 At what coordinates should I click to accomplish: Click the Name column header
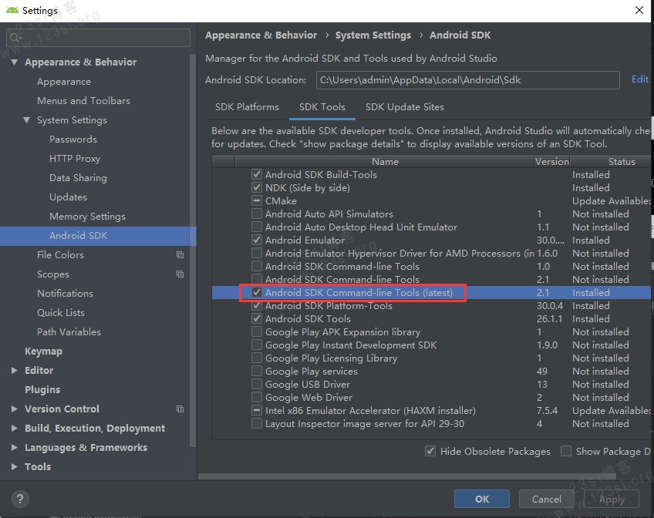click(x=385, y=161)
